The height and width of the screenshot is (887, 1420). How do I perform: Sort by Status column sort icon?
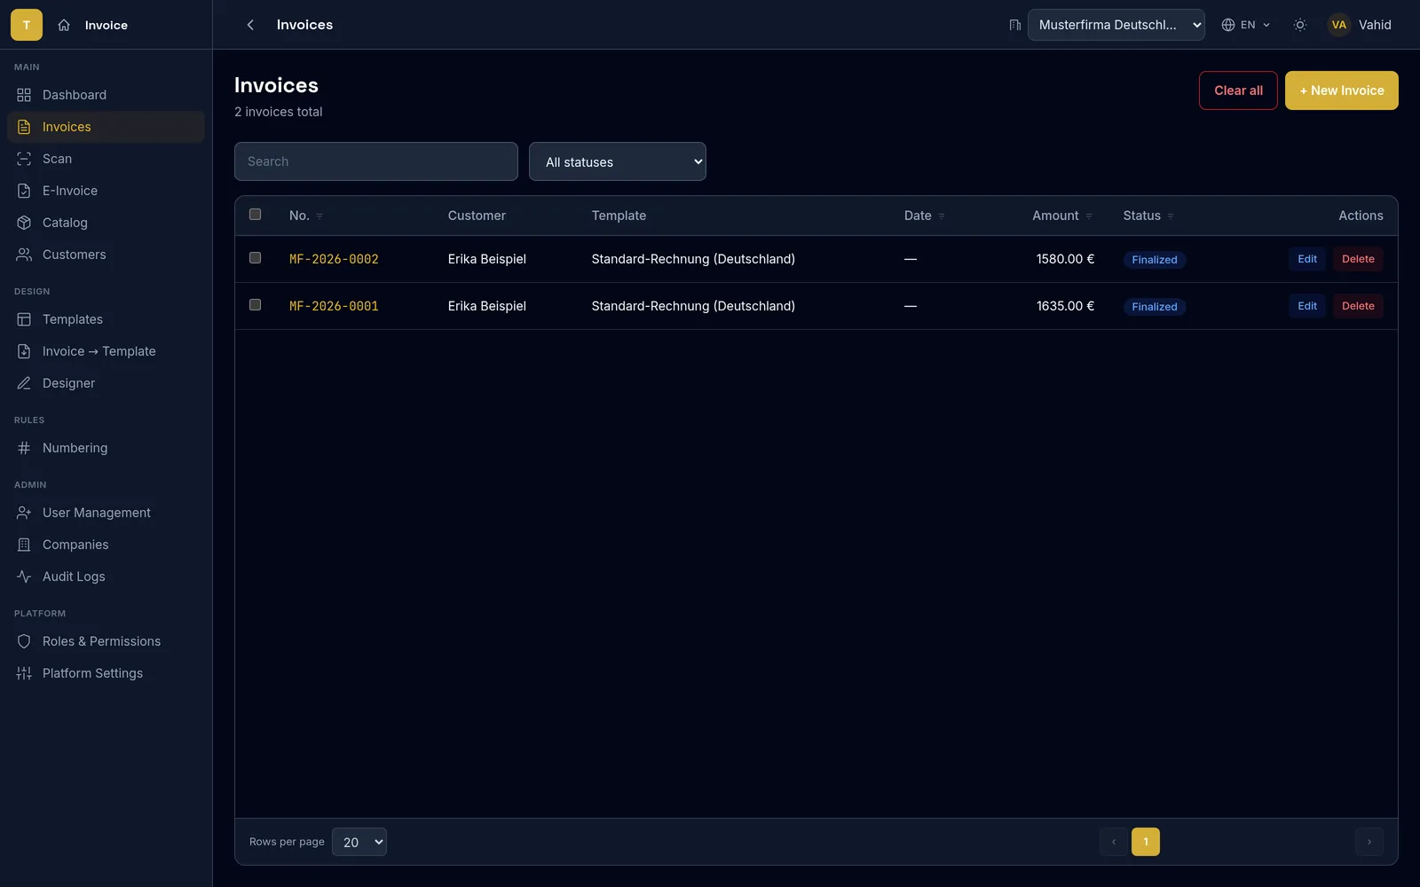tap(1171, 216)
